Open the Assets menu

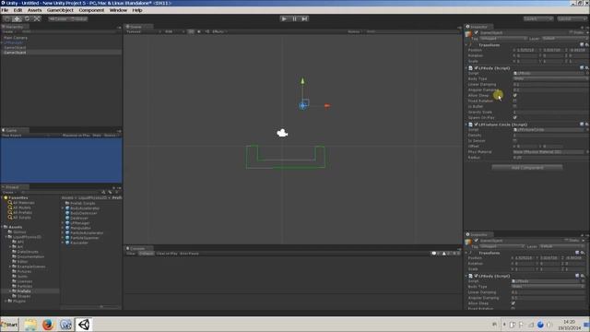tap(35, 10)
